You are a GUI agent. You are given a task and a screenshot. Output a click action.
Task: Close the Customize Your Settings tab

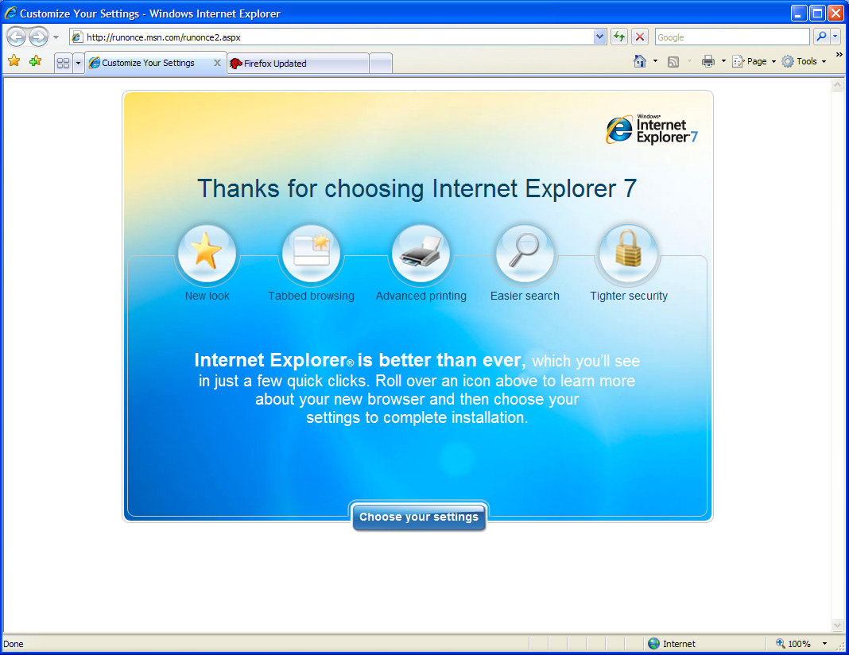(x=217, y=63)
